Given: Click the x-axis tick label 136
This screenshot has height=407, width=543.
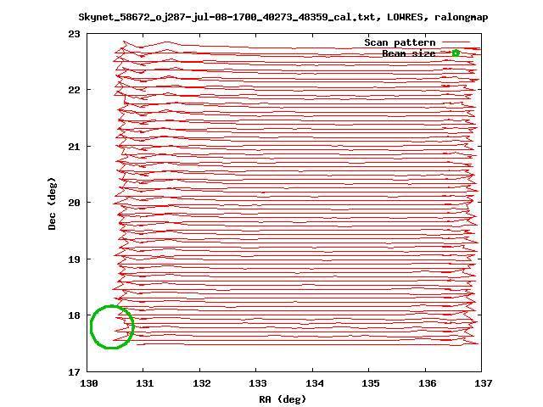Looking at the screenshot, I should click(428, 383).
